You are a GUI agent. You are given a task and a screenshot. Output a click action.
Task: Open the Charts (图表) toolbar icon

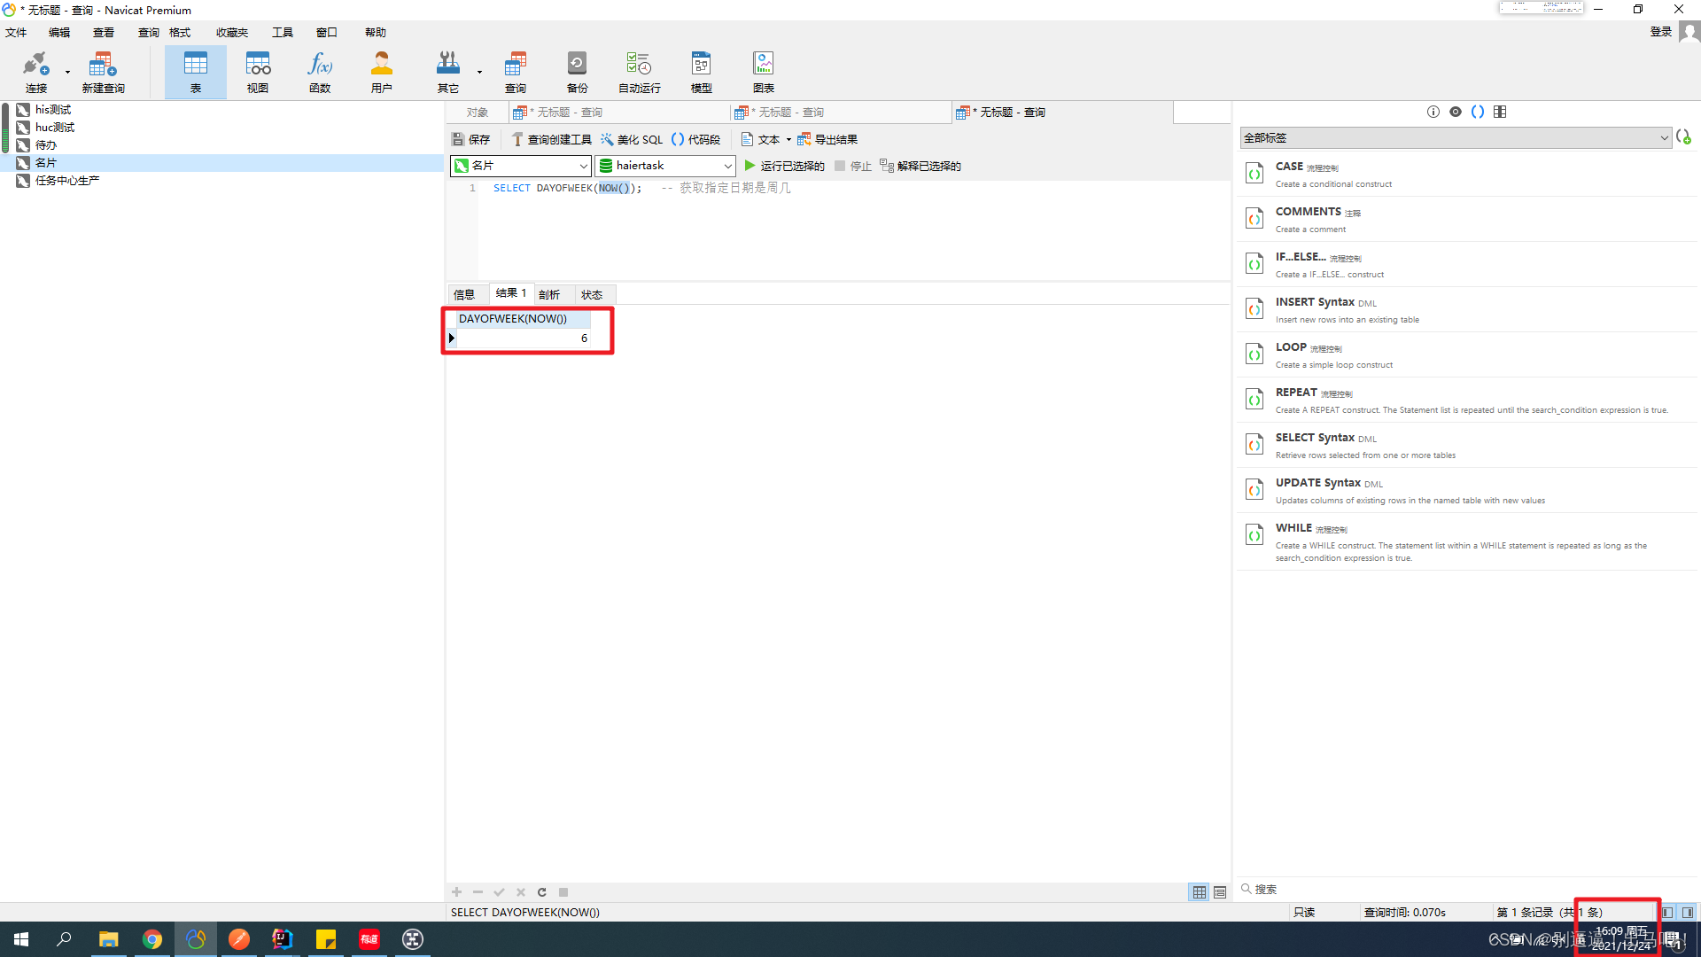pyautogui.click(x=763, y=71)
